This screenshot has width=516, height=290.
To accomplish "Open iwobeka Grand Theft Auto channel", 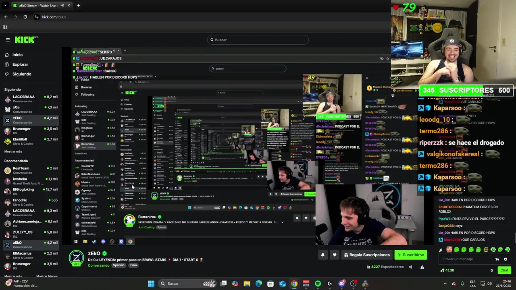I will [x=31, y=181].
